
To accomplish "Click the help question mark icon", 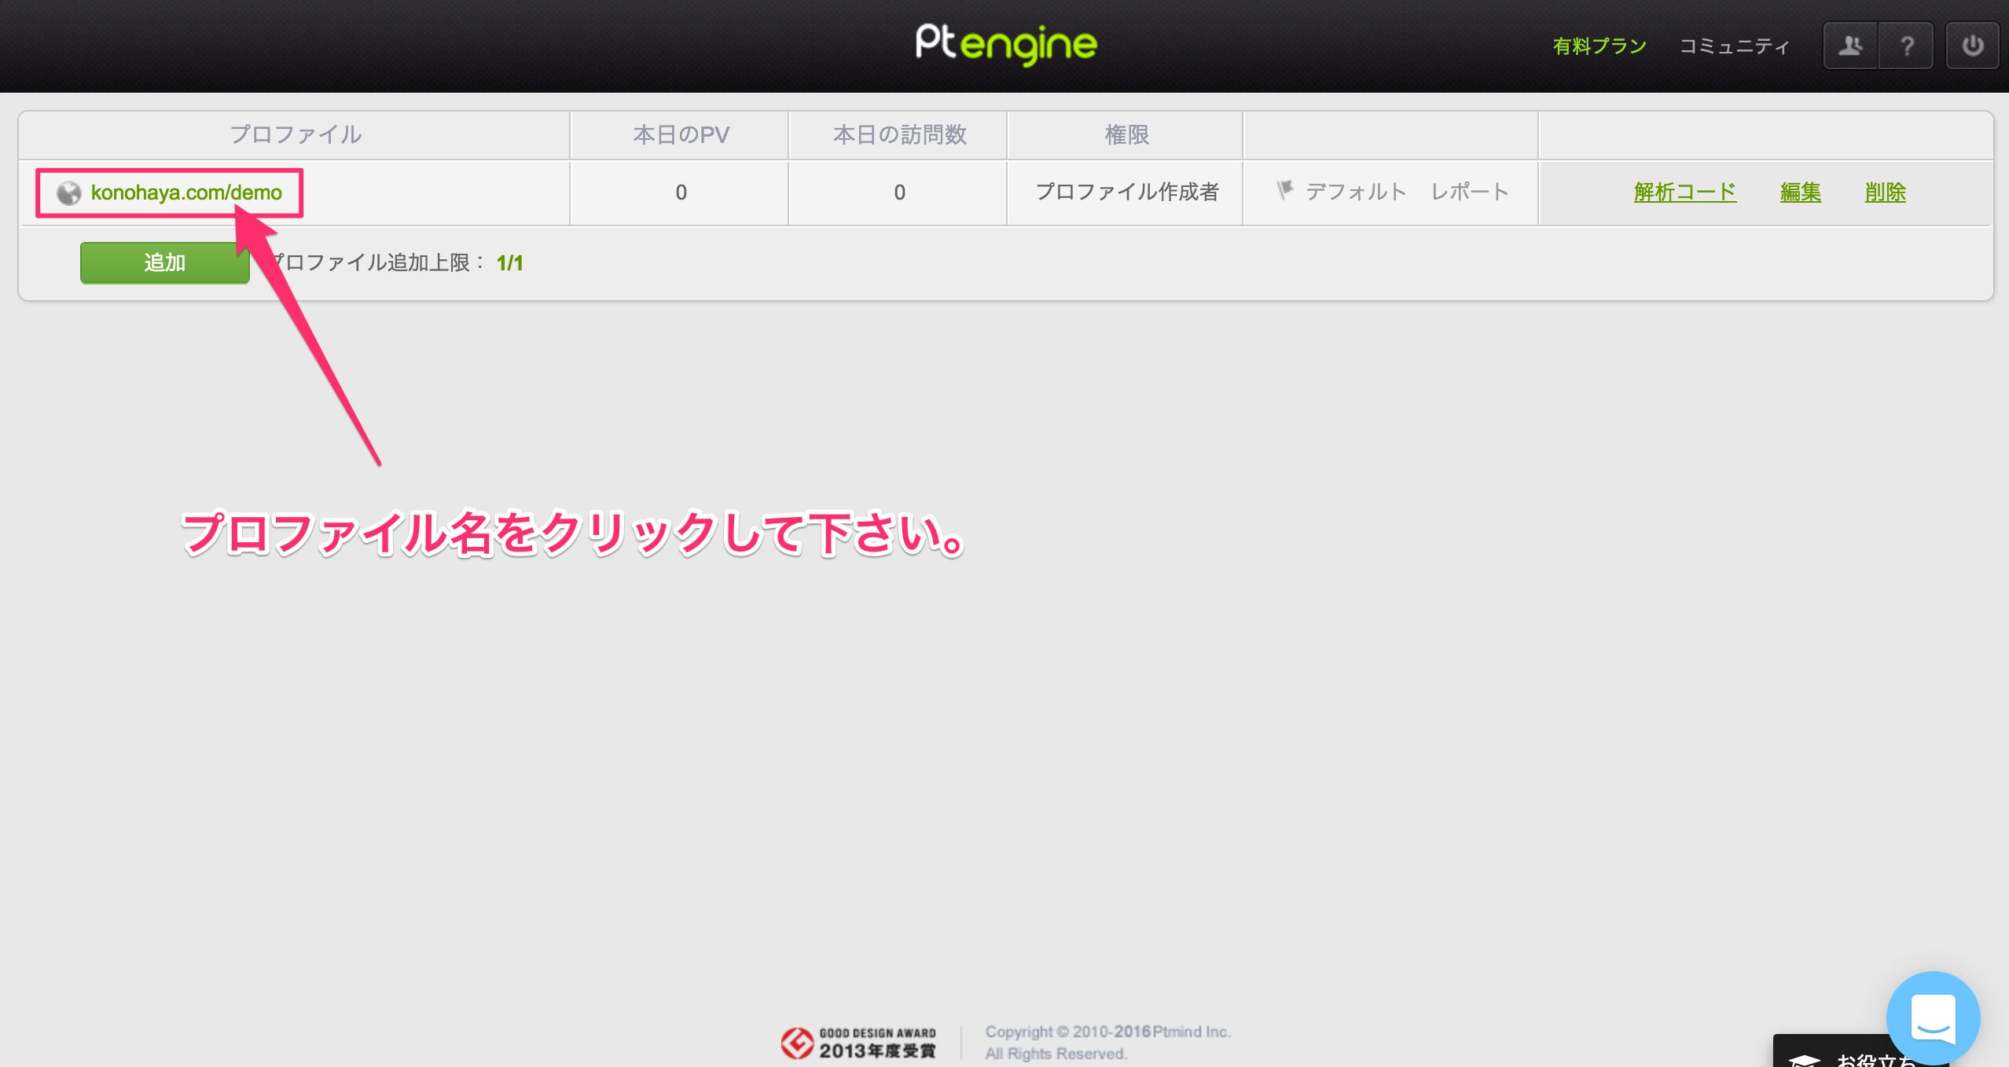I will coord(1907,45).
